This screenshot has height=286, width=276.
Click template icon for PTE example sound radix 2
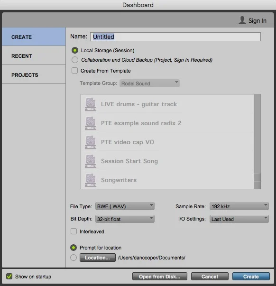tap(91, 123)
